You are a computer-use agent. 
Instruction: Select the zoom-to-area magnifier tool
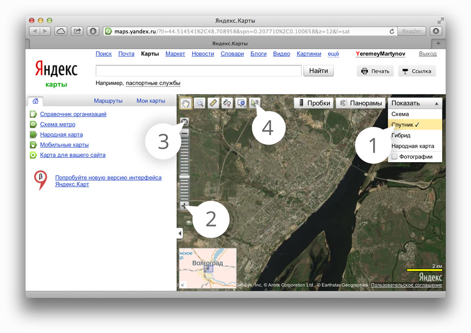[x=199, y=103]
